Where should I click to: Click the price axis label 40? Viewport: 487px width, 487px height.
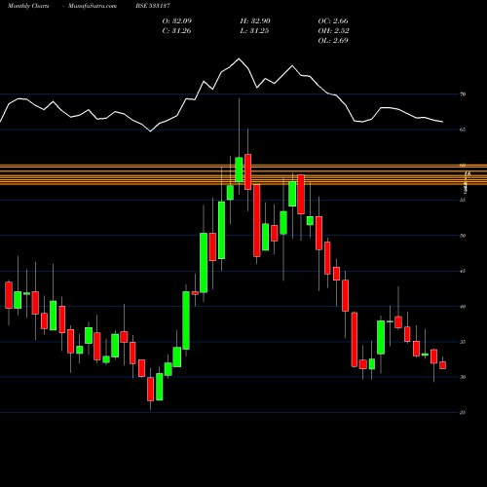click(463, 307)
